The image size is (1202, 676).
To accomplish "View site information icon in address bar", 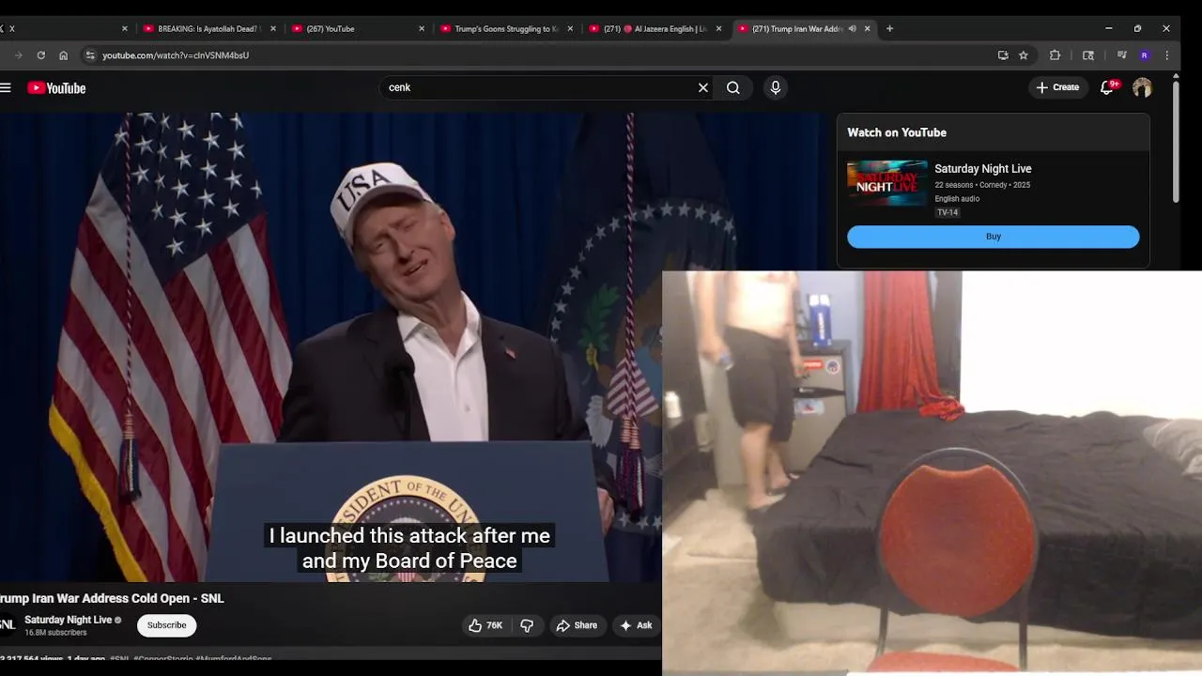I will [x=90, y=55].
